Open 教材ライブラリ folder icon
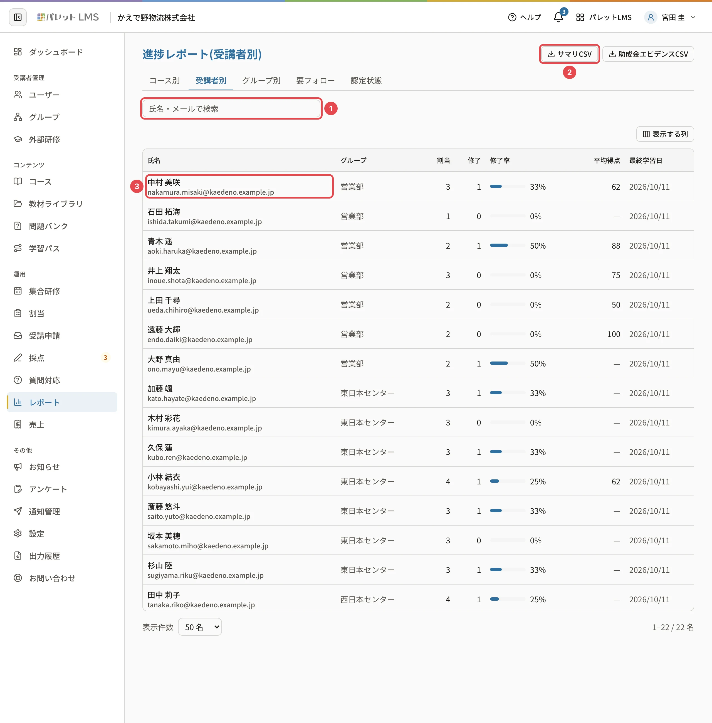712x723 pixels. 18,204
